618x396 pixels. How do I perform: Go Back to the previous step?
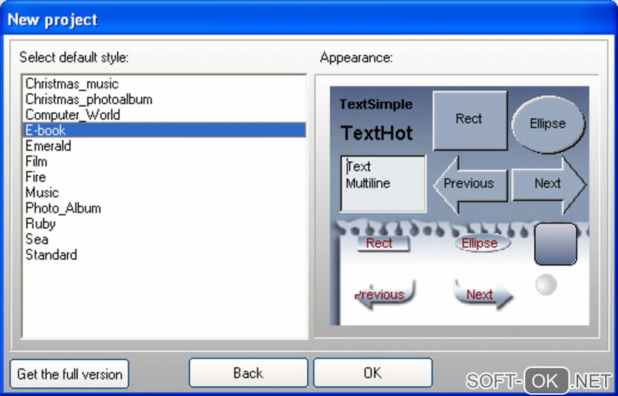click(x=248, y=373)
